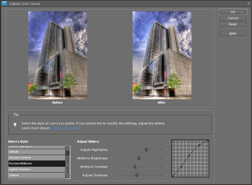Viewport: 252px width, 185px height.
Task: Choose the Default style
Action: (37, 151)
